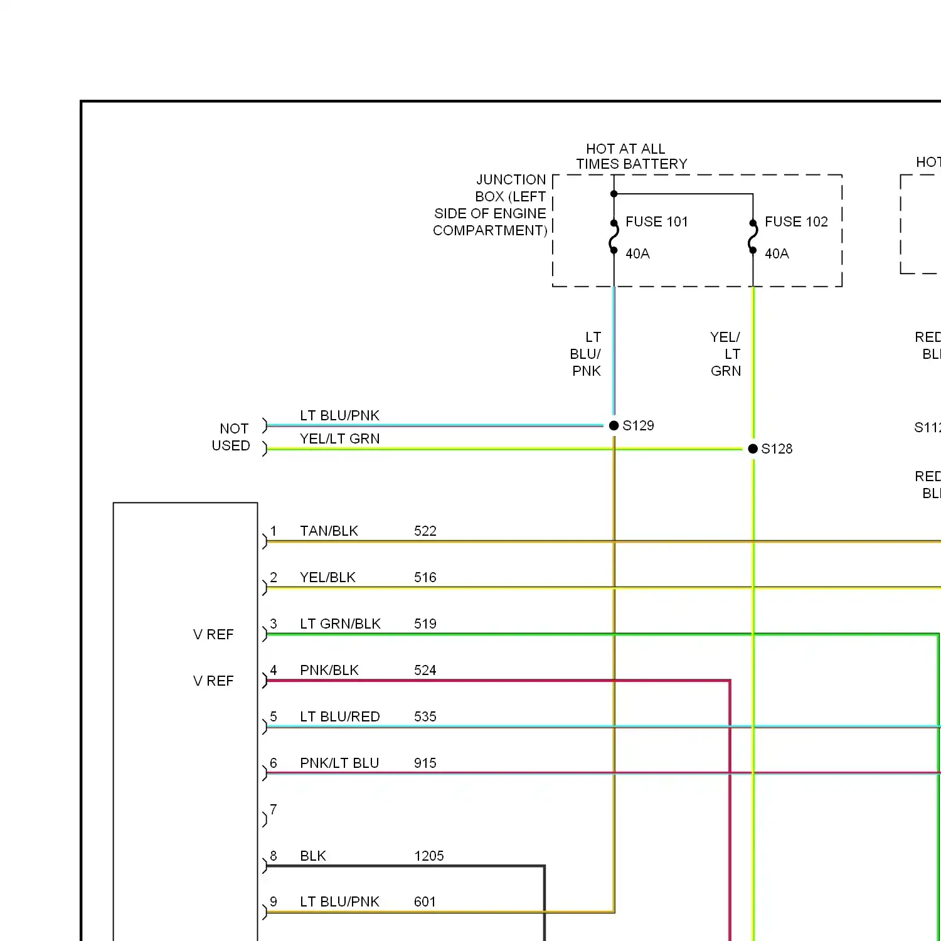
Task: Click the YEL/LT GRN label on not-used wire
Action: tap(339, 439)
